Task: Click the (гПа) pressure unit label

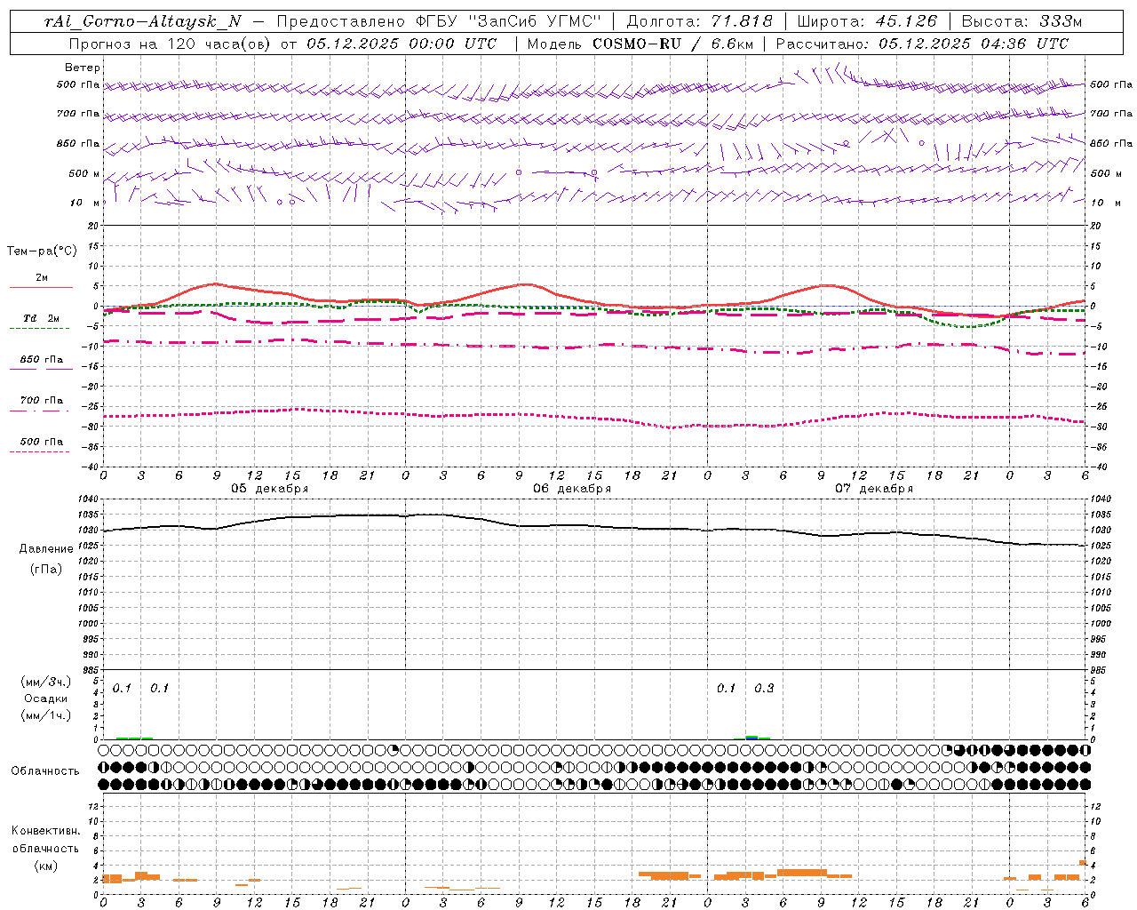Action: tap(46, 569)
